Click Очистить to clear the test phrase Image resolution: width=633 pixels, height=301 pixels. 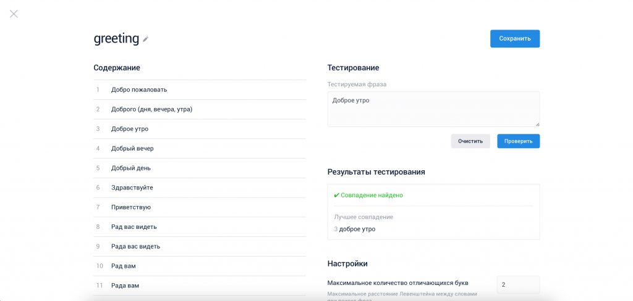coord(470,141)
